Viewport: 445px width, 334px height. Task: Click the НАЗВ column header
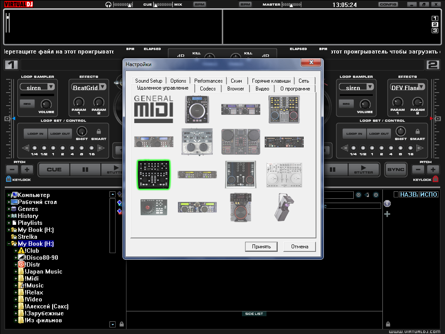pos(409,194)
